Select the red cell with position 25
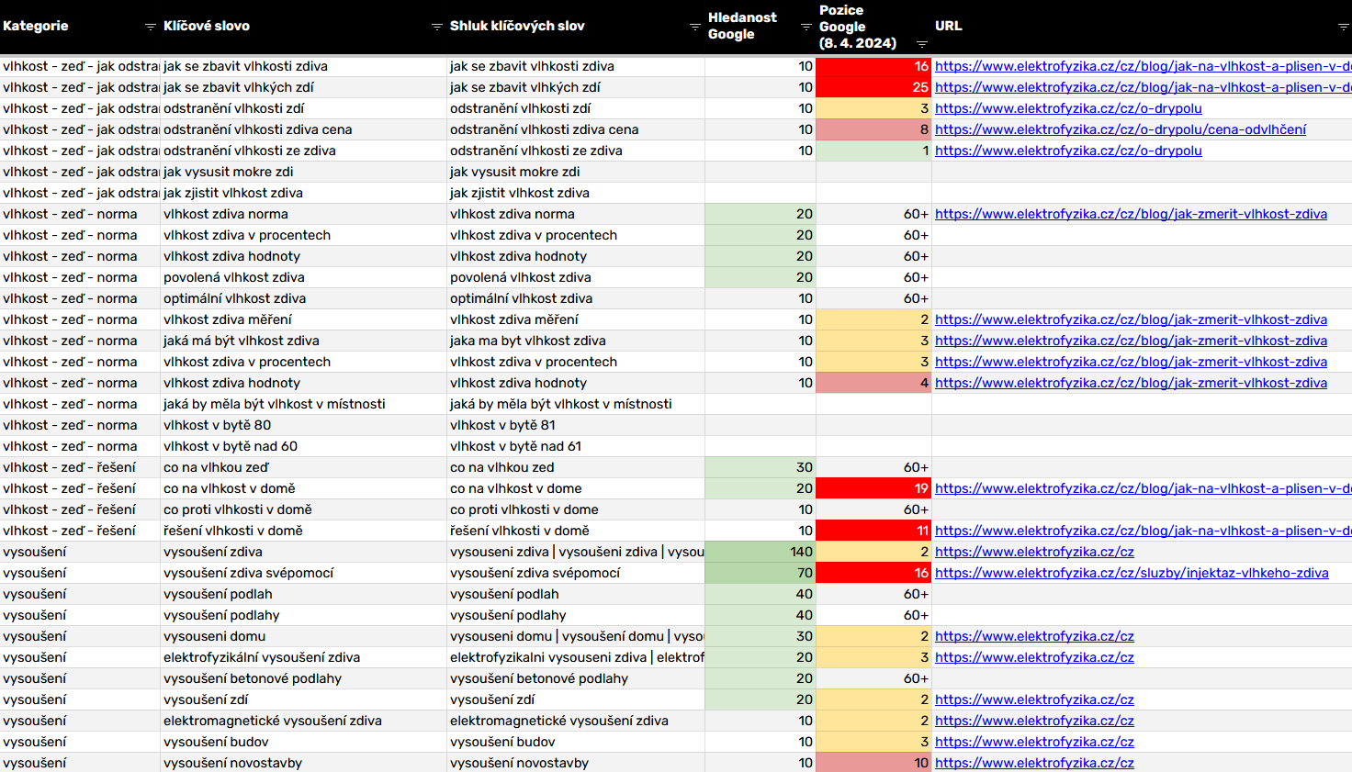 click(873, 87)
